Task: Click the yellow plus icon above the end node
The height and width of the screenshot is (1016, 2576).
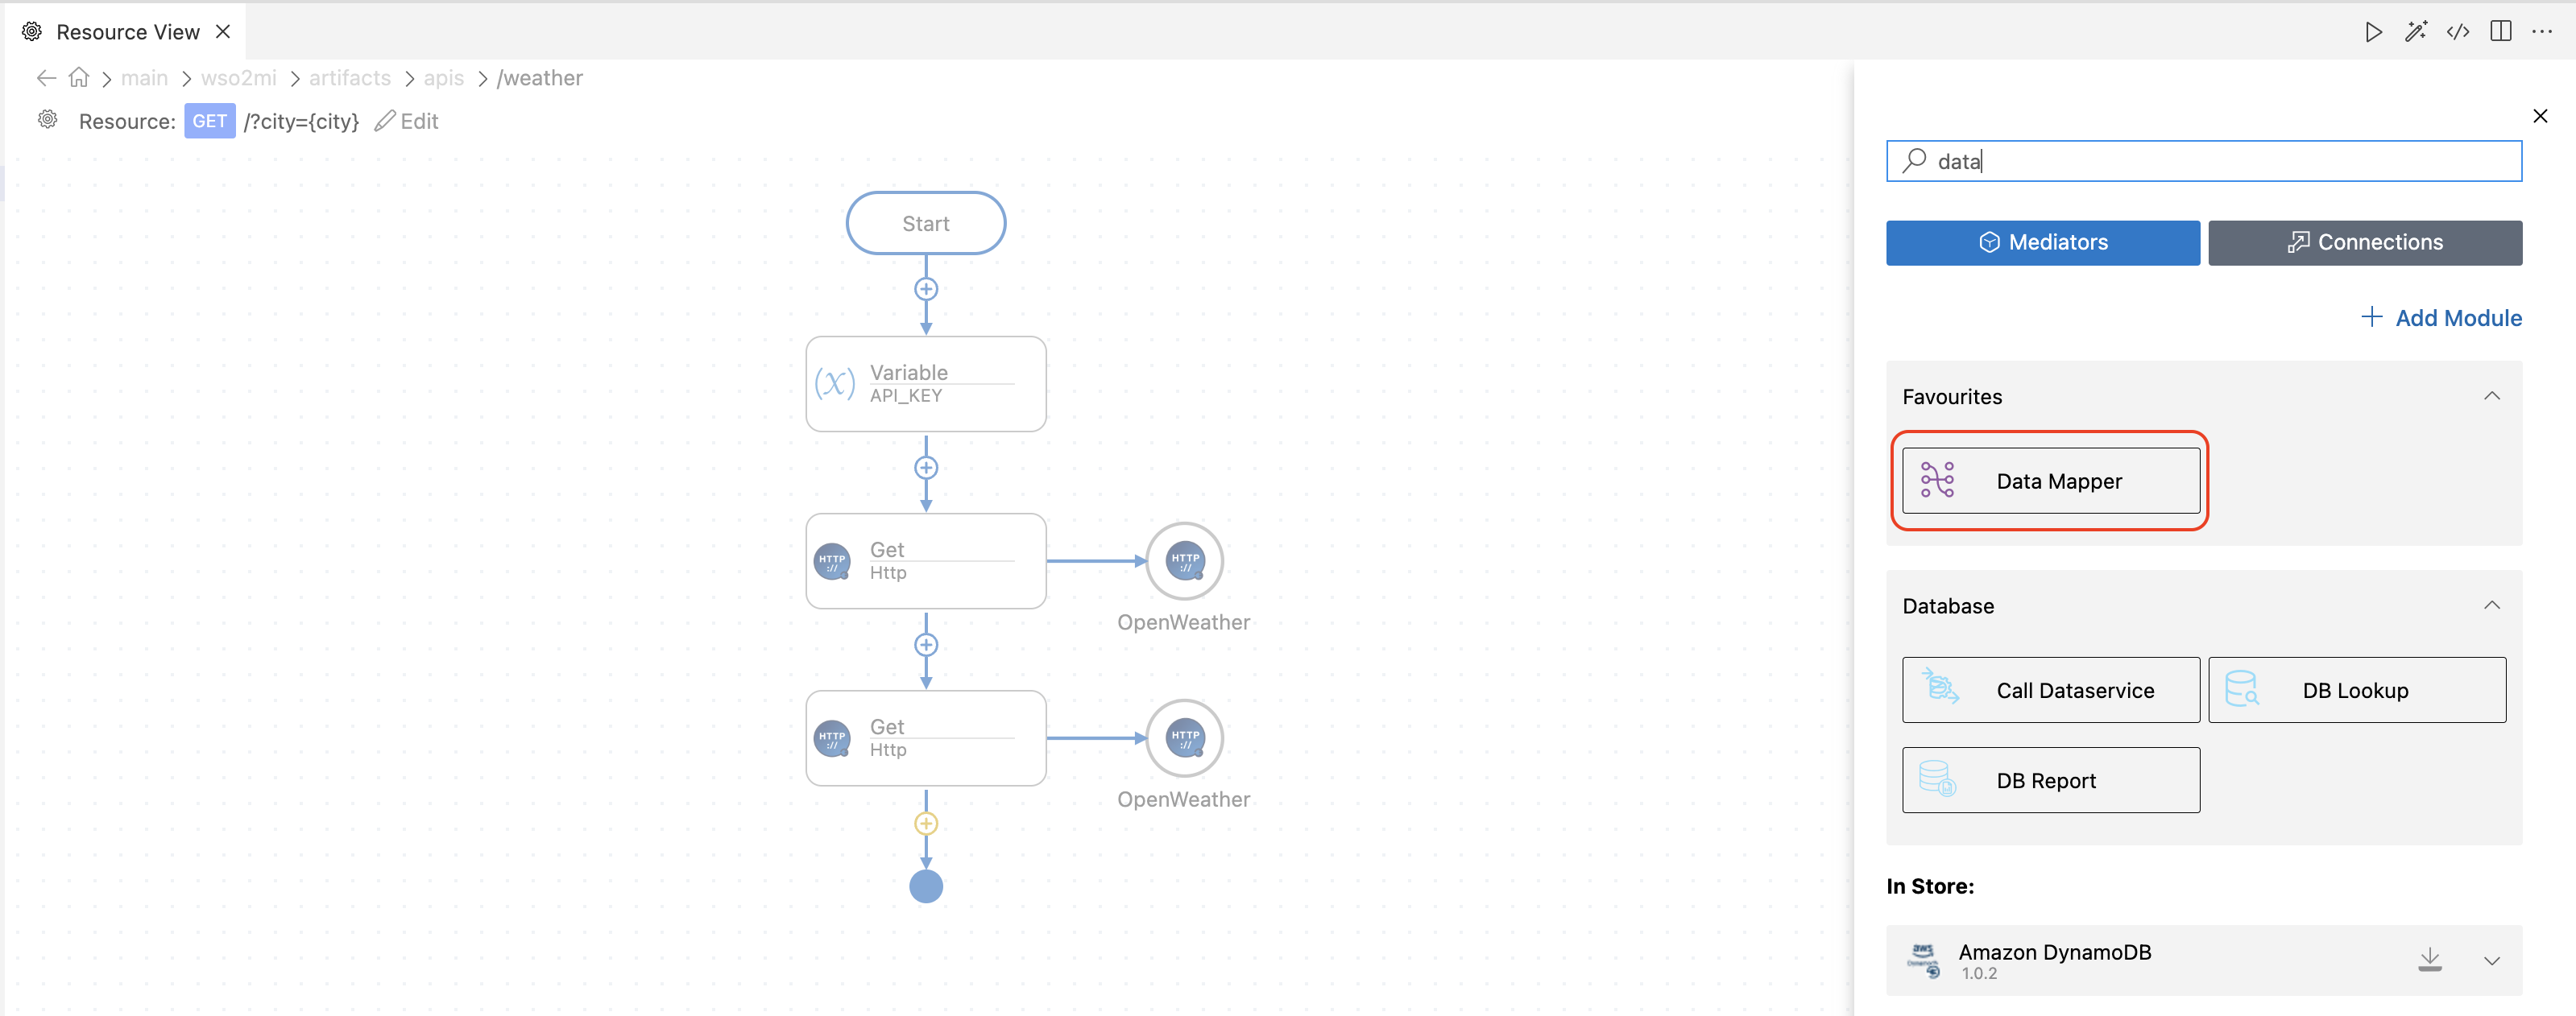Action: pos(926,824)
